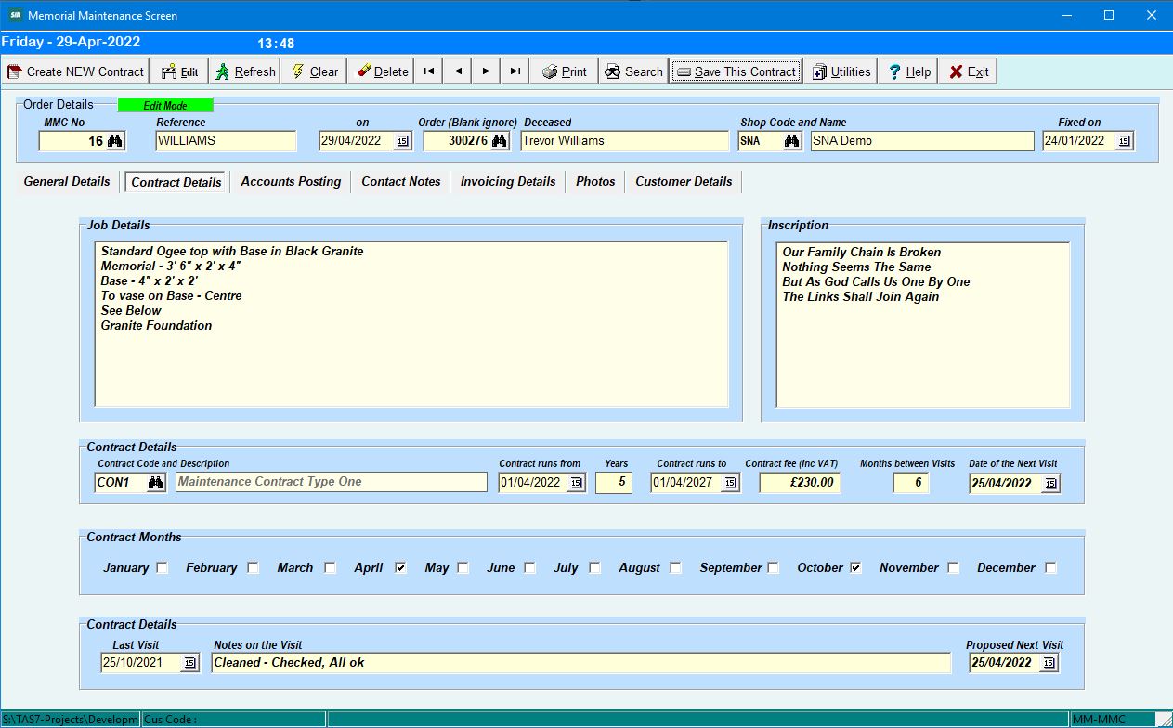Screen dimensions: 1173x728
Task: Open the calendar for Contract runs from
Action: tap(576, 482)
